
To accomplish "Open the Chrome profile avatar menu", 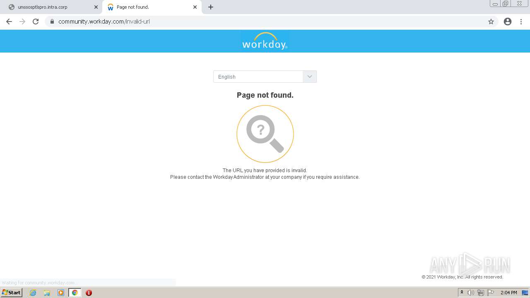I will [508, 22].
